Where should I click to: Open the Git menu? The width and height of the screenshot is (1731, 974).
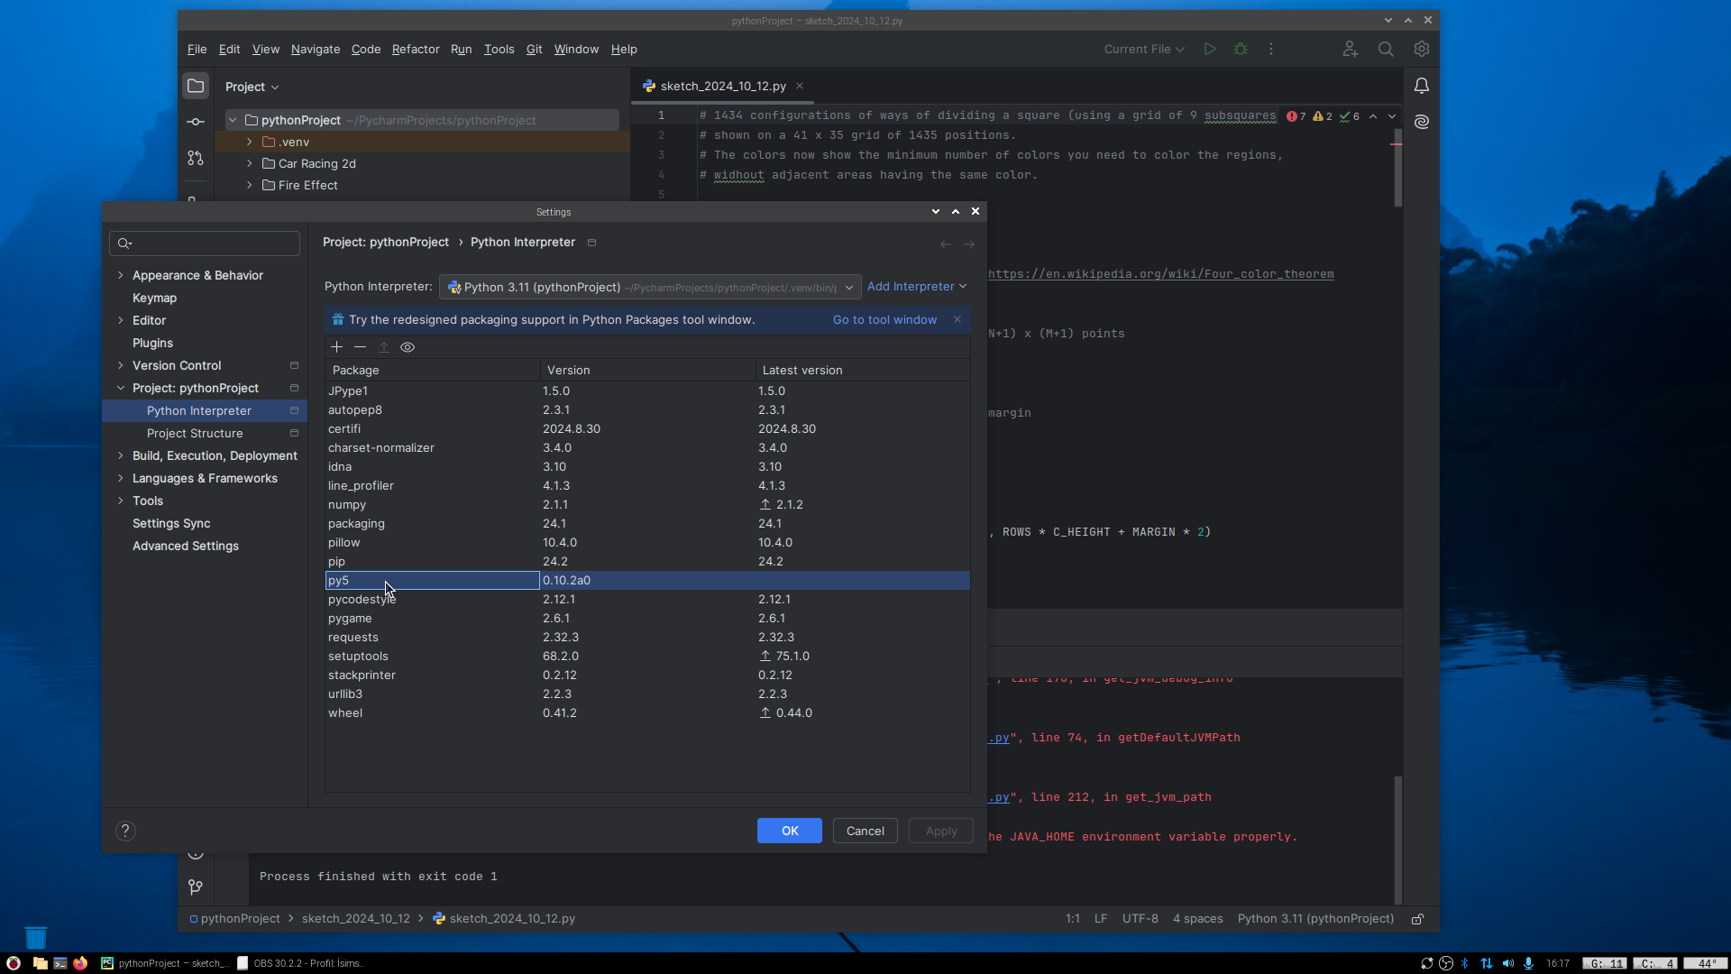pos(534,50)
